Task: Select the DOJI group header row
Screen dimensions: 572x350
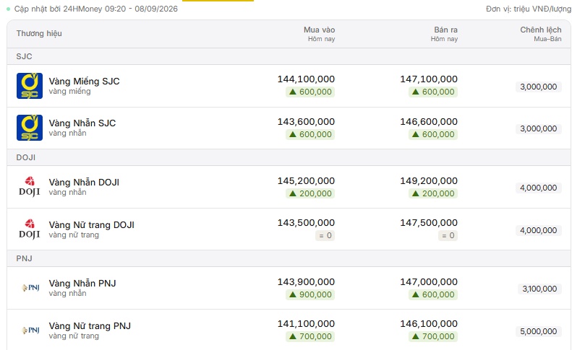Action: pyautogui.click(x=289, y=157)
